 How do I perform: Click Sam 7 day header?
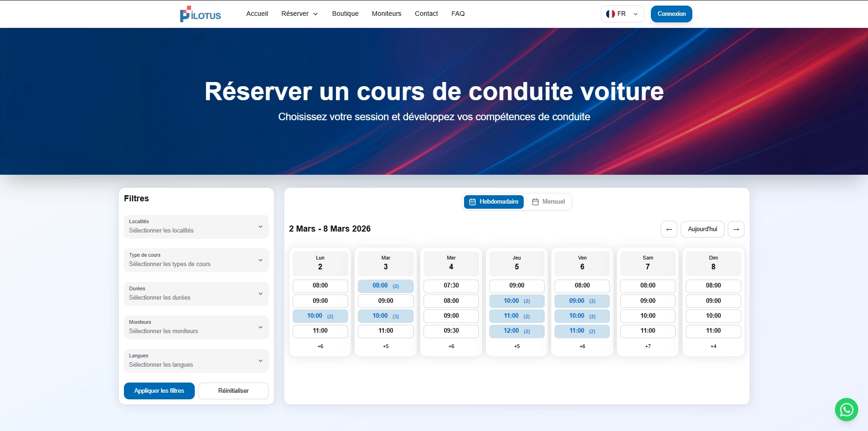click(x=648, y=263)
